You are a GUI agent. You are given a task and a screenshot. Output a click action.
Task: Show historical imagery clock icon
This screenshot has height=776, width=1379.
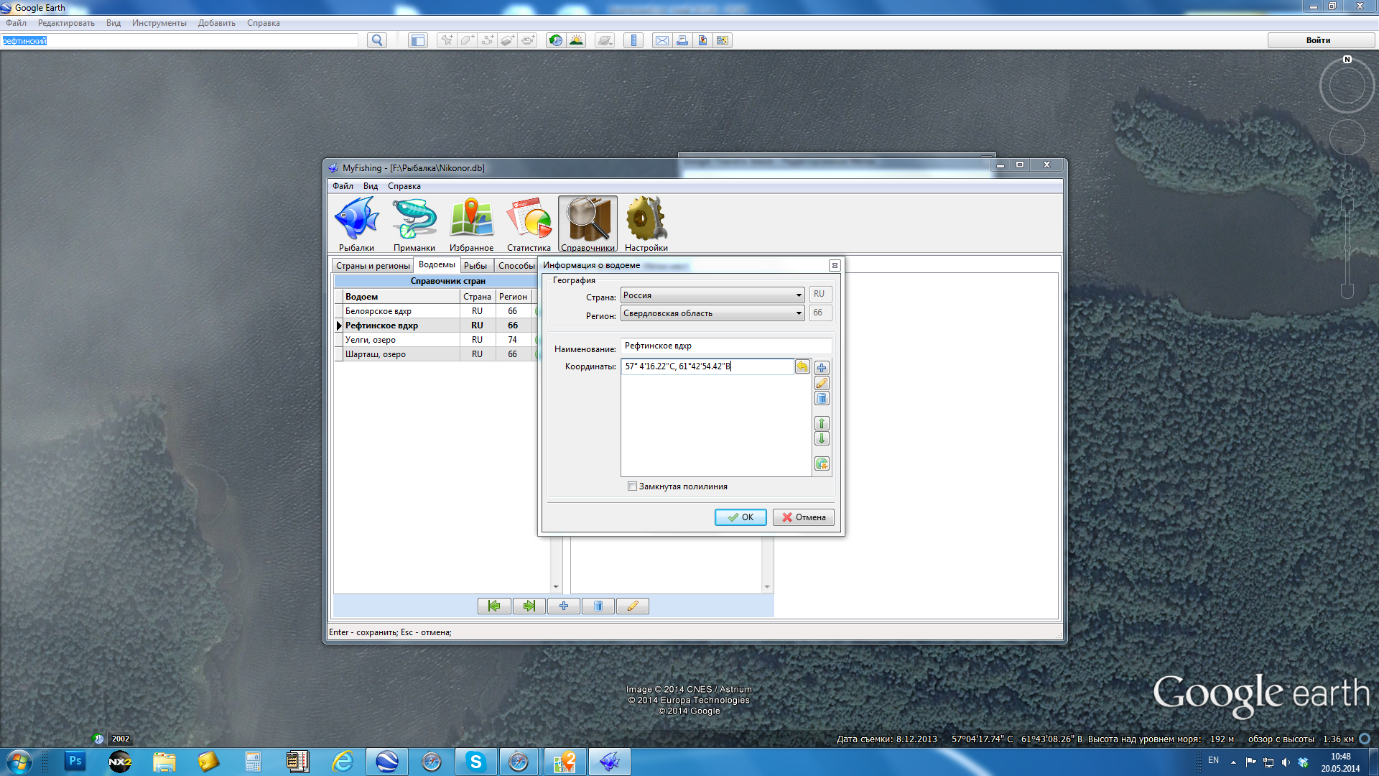(x=556, y=40)
